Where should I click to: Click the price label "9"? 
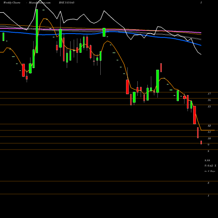tap(208, 145)
